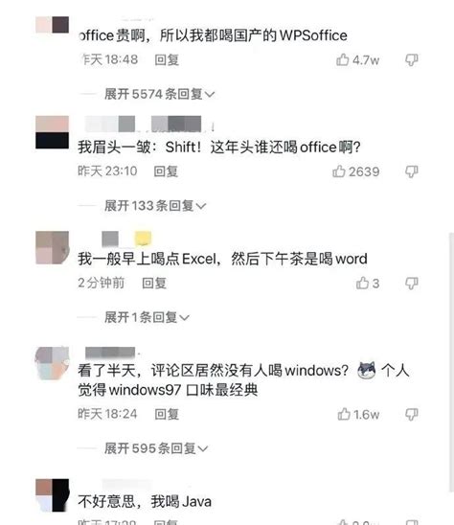Image resolution: width=454 pixels, height=525 pixels.
Task: Reply to the comment posted at 18:24
Action: click(167, 414)
